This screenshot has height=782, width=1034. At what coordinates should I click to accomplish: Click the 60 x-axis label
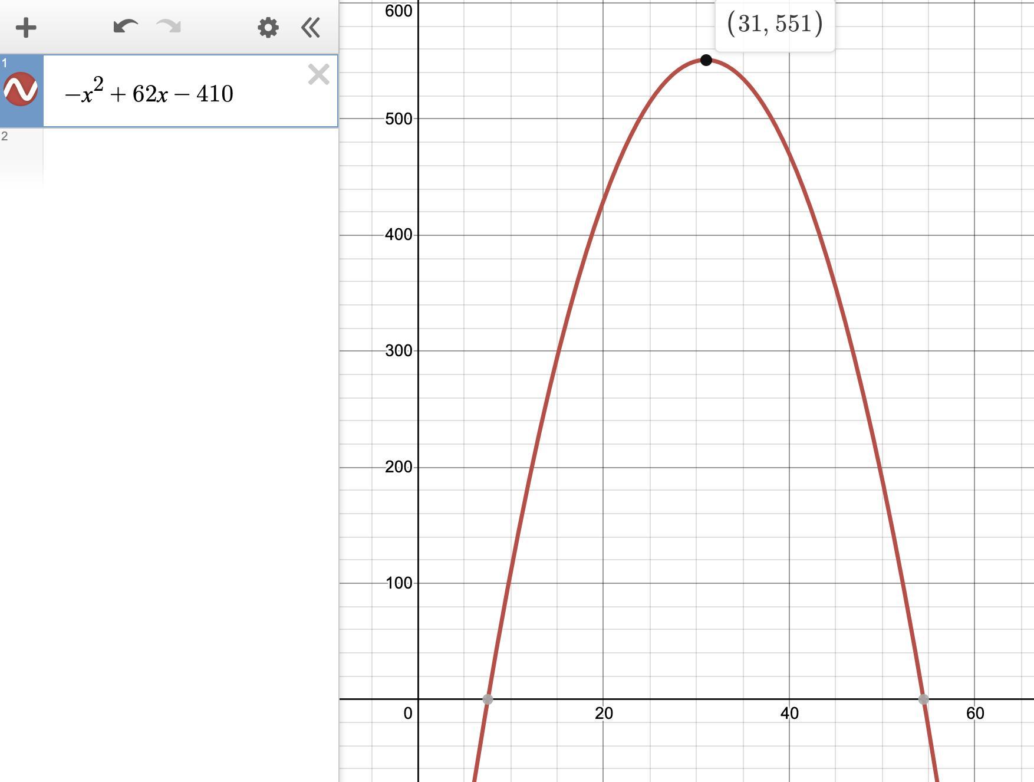click(x=975, y=714)
